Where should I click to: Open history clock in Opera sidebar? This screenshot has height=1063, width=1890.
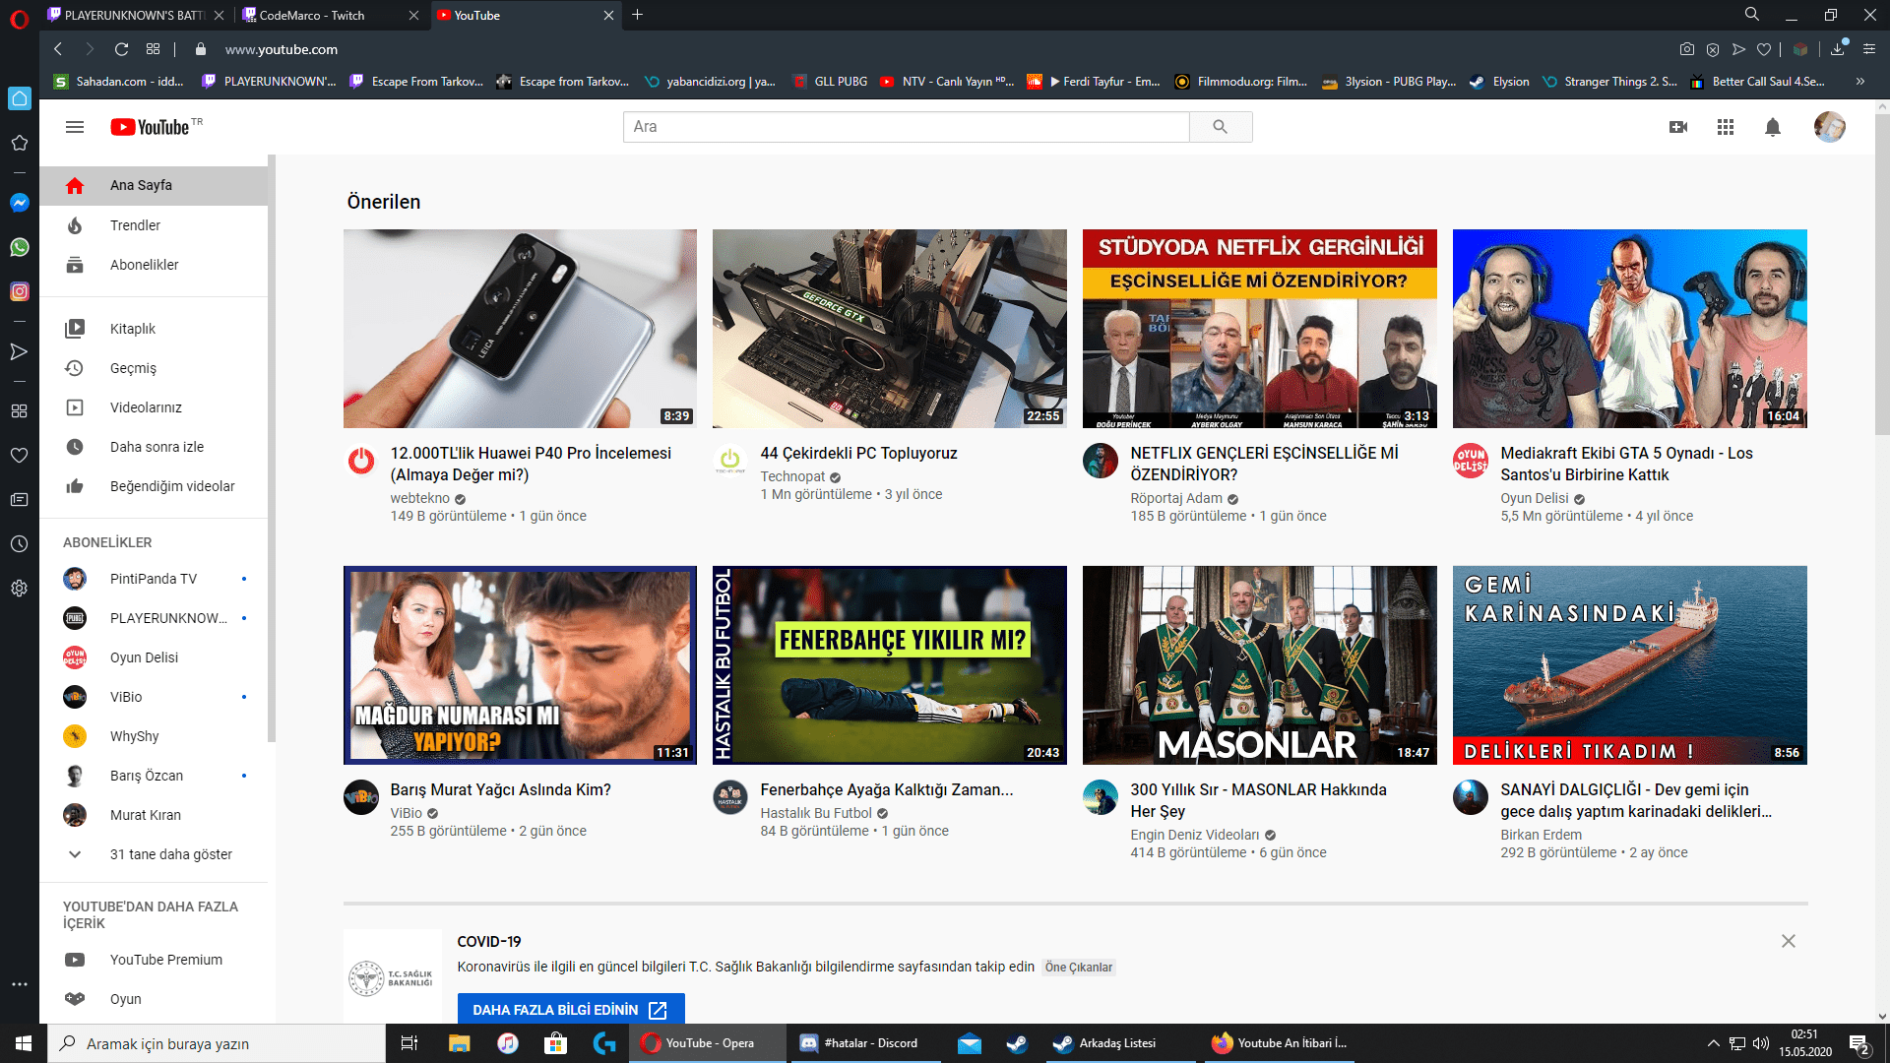click(x=19, y=544)
